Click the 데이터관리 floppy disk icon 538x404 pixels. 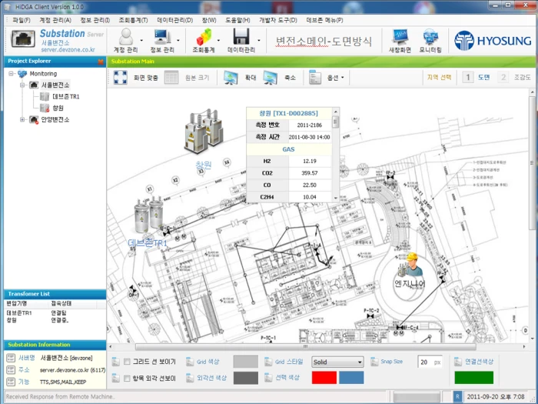tap(241, 36)
